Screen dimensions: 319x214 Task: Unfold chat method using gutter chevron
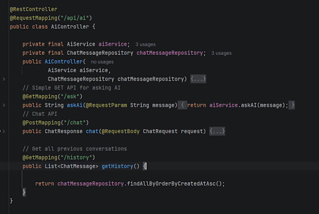(x=4, y=131)
